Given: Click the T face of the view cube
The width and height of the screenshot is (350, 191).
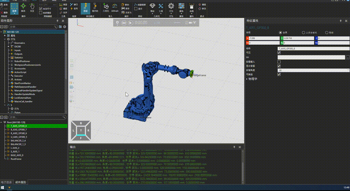Looking at the screenshot, I should click(81, 131).
